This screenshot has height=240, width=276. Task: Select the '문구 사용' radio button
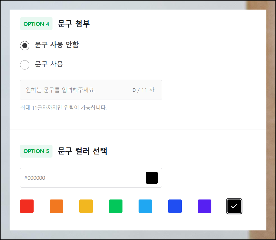click(25, 65)
